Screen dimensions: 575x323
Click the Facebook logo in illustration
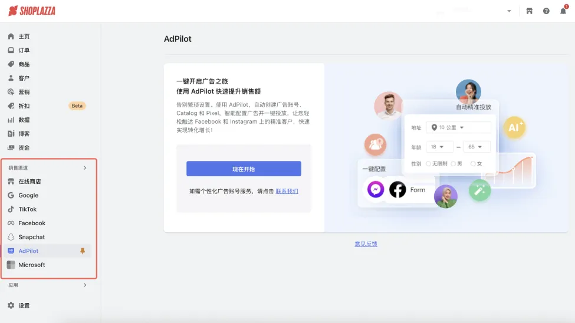pyautogui.click(x=397, y=190)
